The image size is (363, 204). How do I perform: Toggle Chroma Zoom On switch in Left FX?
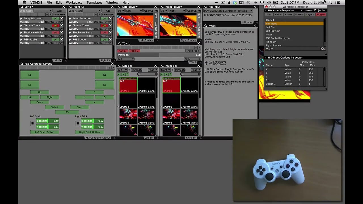pos(56,25)
